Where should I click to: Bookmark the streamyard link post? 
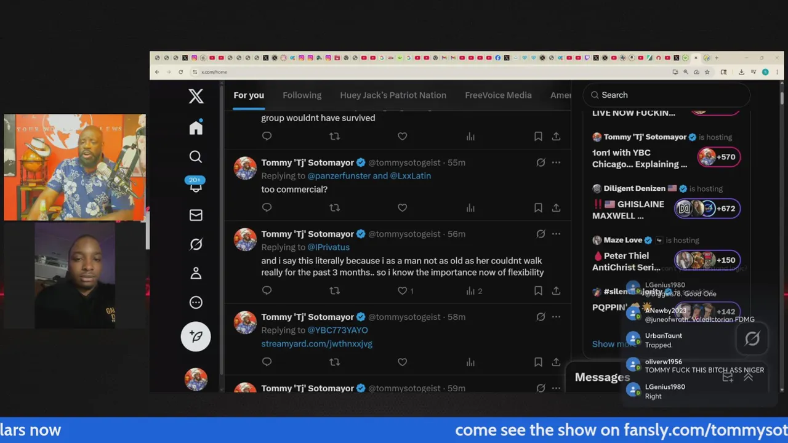[538, 362]
